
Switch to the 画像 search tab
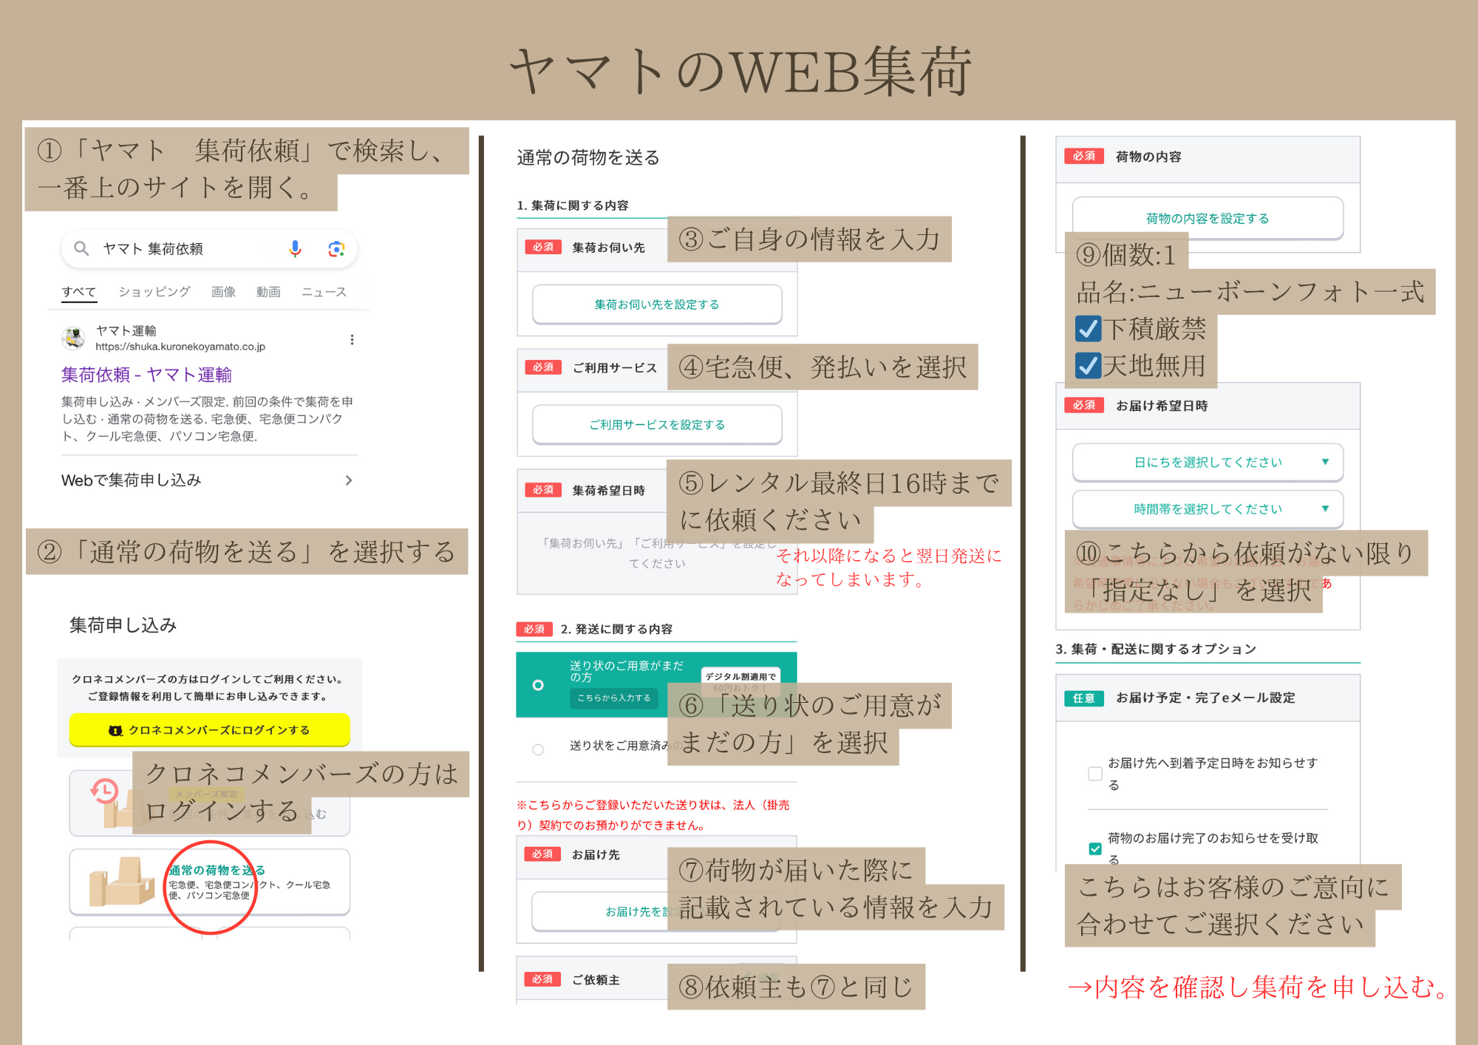pos(223,292)
